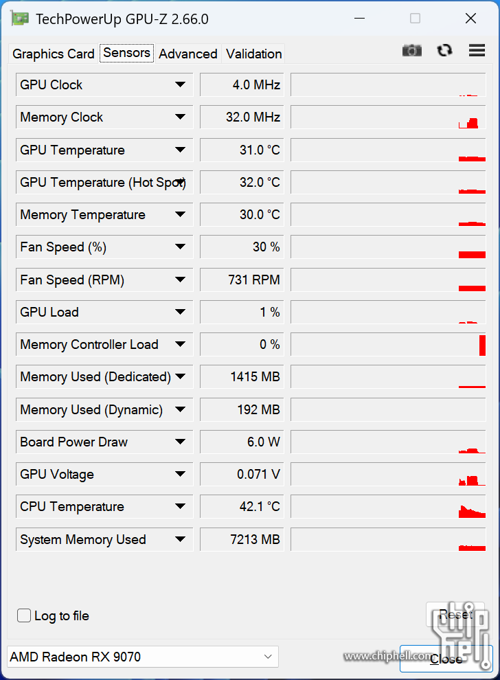
Task: Open the hamburger menu icon
Action: pyautogui.click(x=477, y=50)
